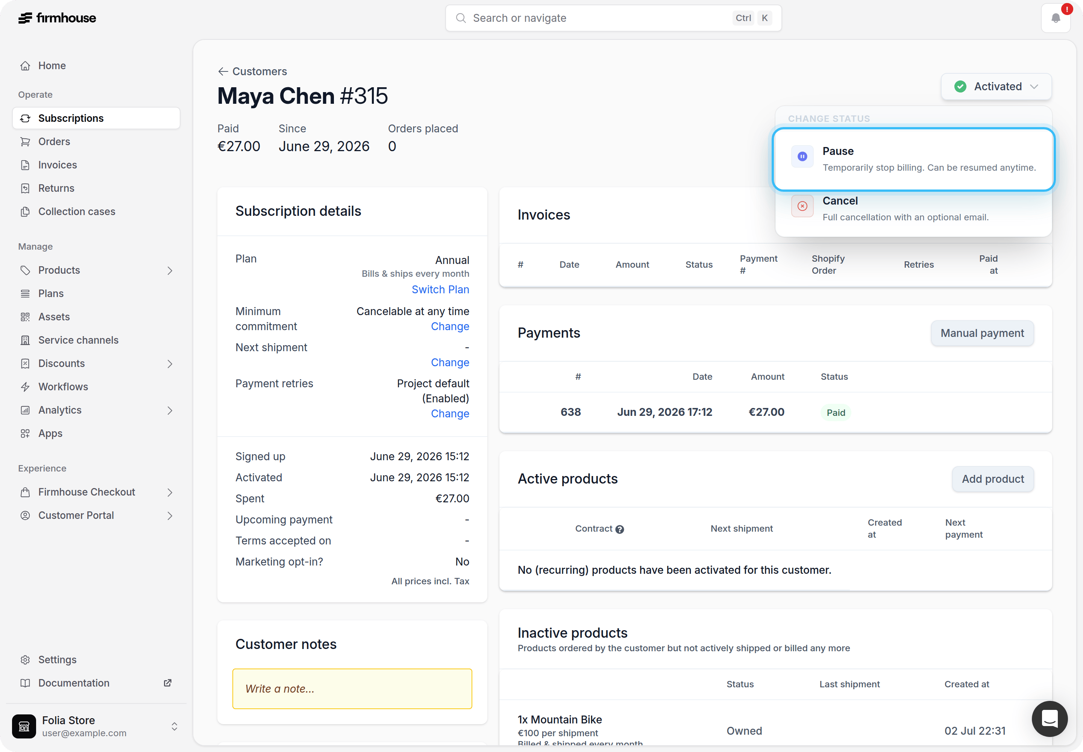Click the Orders cart icon
Screen dimensions: 1083x752
point(26,141)
